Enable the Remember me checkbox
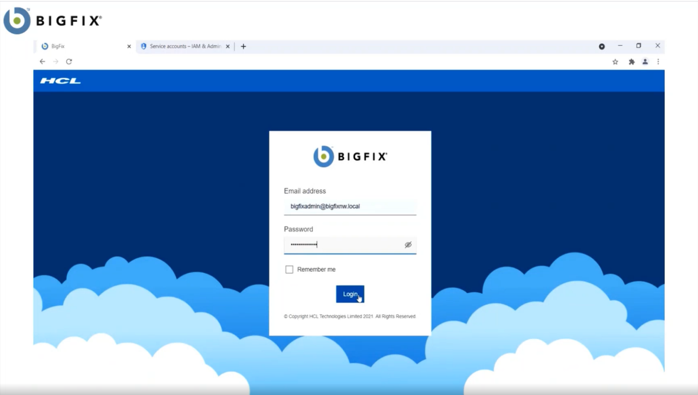This screenshot has width=698, height=395. (289, 270)
